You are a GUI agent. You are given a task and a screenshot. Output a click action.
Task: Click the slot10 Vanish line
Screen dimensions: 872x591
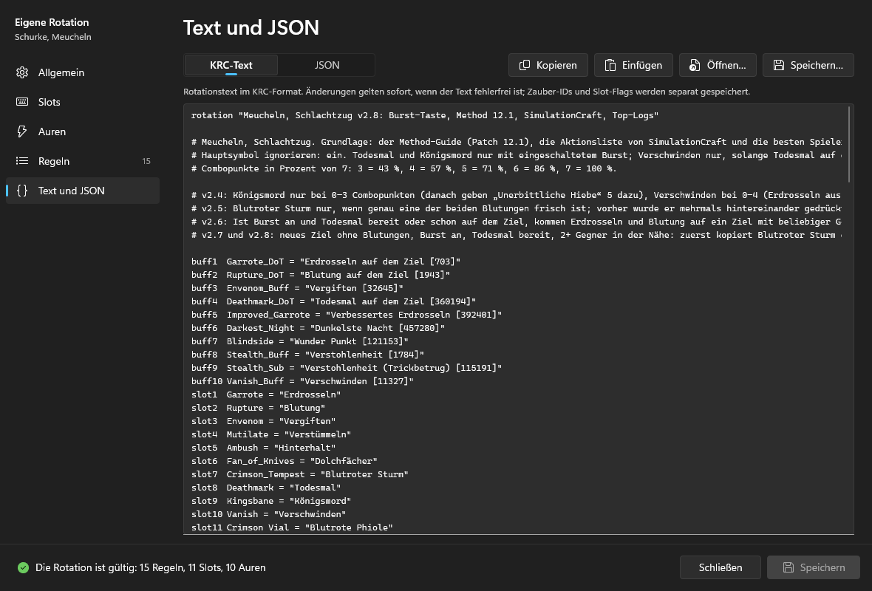pos(268,514)
